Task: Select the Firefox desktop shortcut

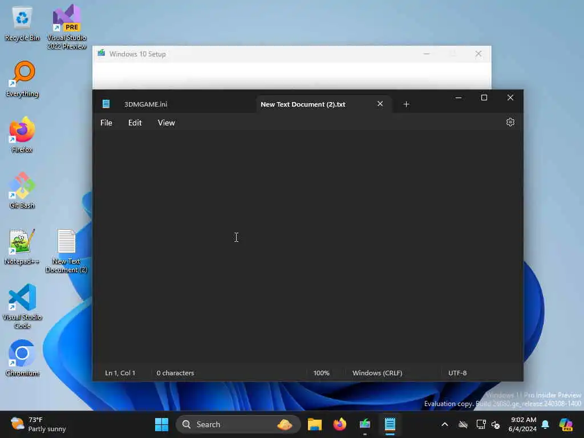Action: coord(22,135)
